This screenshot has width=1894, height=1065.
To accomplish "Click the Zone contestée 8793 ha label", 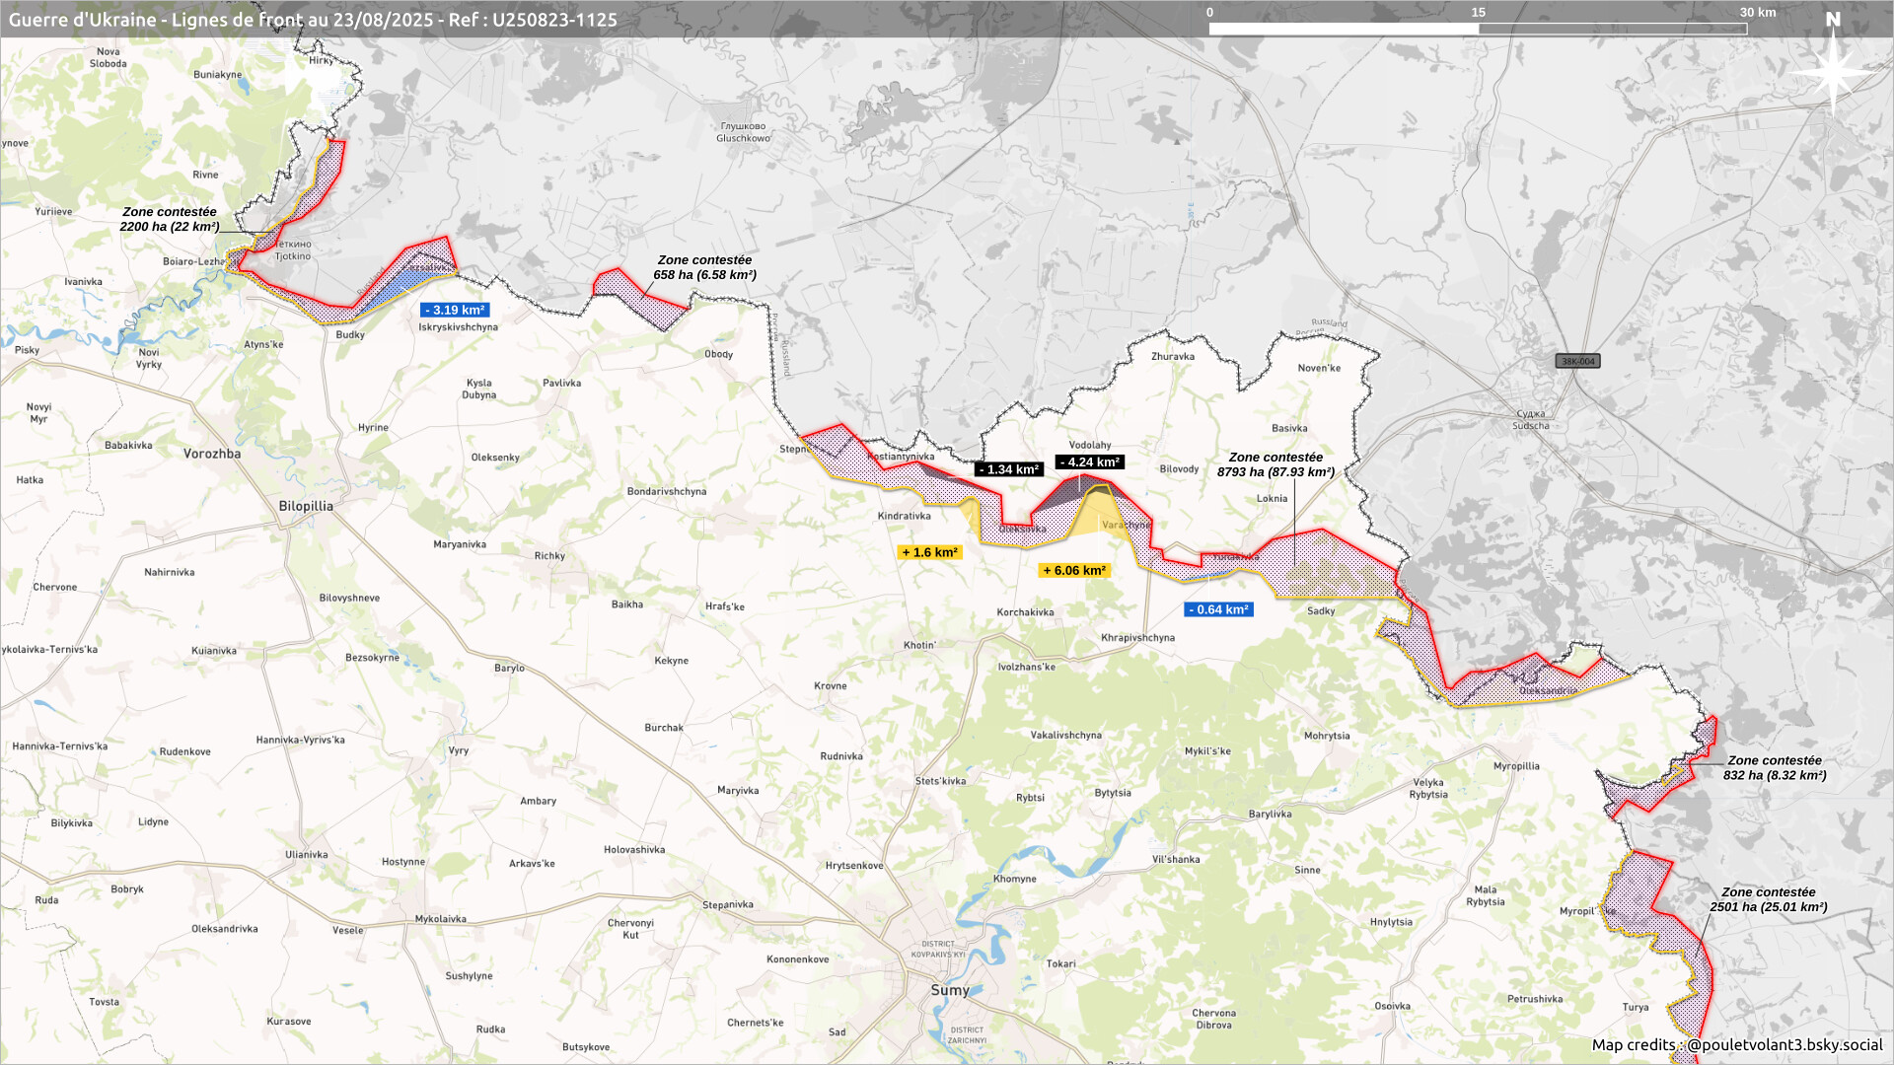I will pos(1275,464).
